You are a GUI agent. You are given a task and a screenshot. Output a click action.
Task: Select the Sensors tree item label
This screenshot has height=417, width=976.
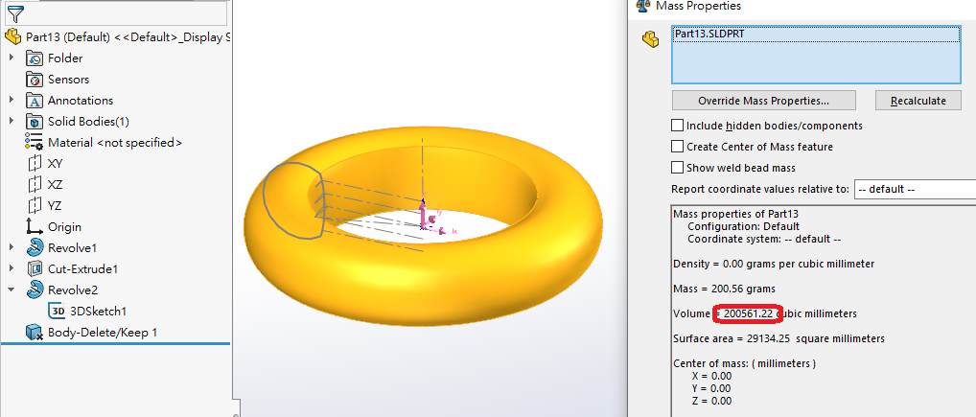pos(68,79)
